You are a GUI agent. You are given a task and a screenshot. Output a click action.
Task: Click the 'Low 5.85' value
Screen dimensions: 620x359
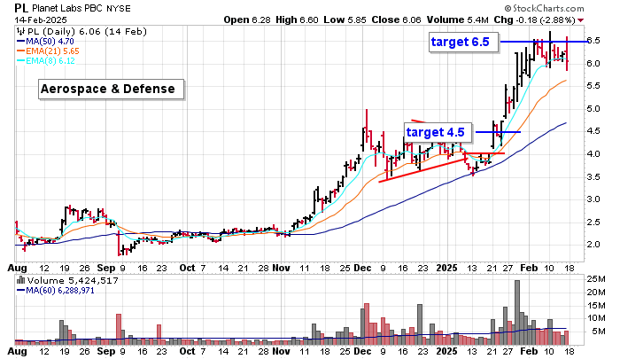point(345,20)
